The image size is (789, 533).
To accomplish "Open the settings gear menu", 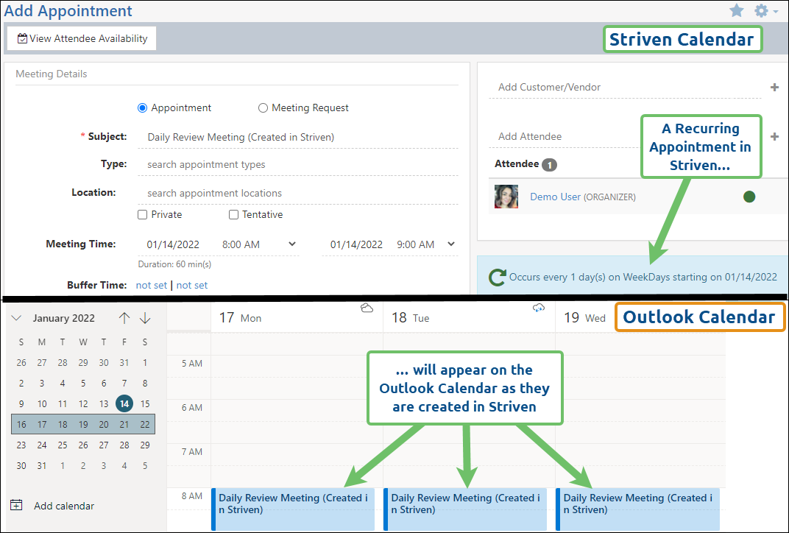I will (765, 10).
